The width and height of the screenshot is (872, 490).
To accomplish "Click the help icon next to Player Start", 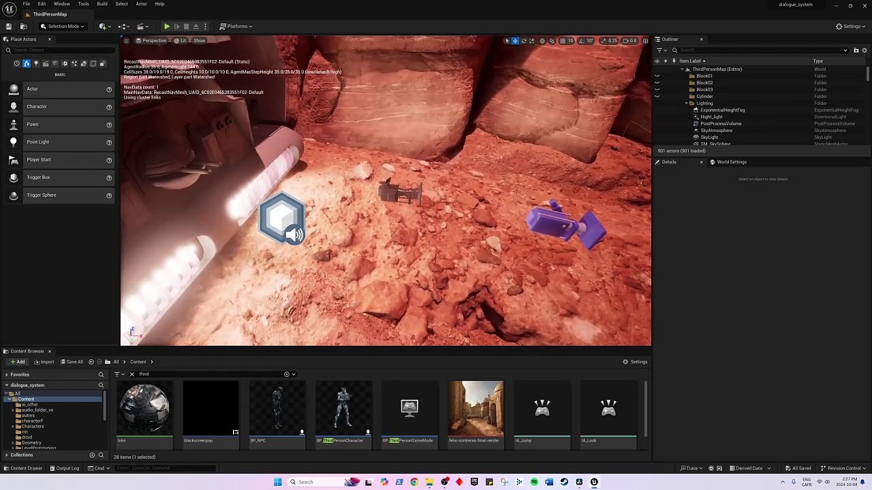I will [x=109, y=160].
